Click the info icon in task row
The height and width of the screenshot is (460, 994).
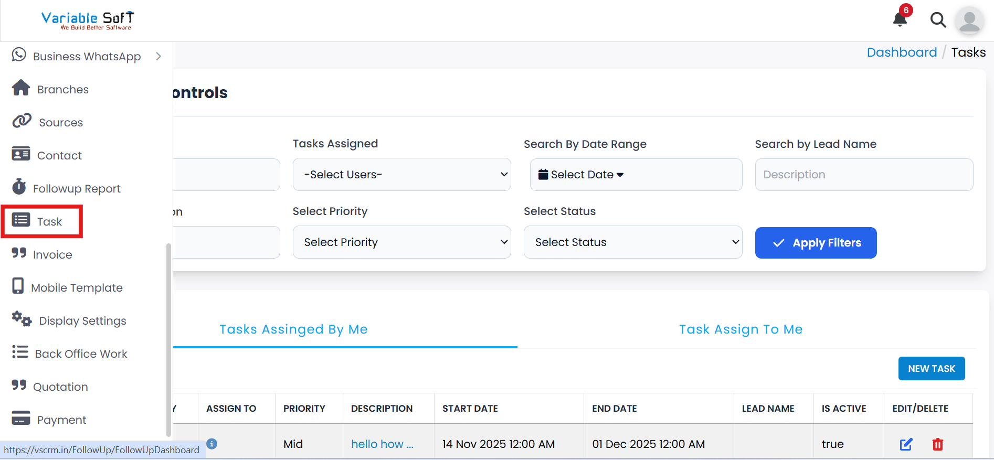point(212,444)
